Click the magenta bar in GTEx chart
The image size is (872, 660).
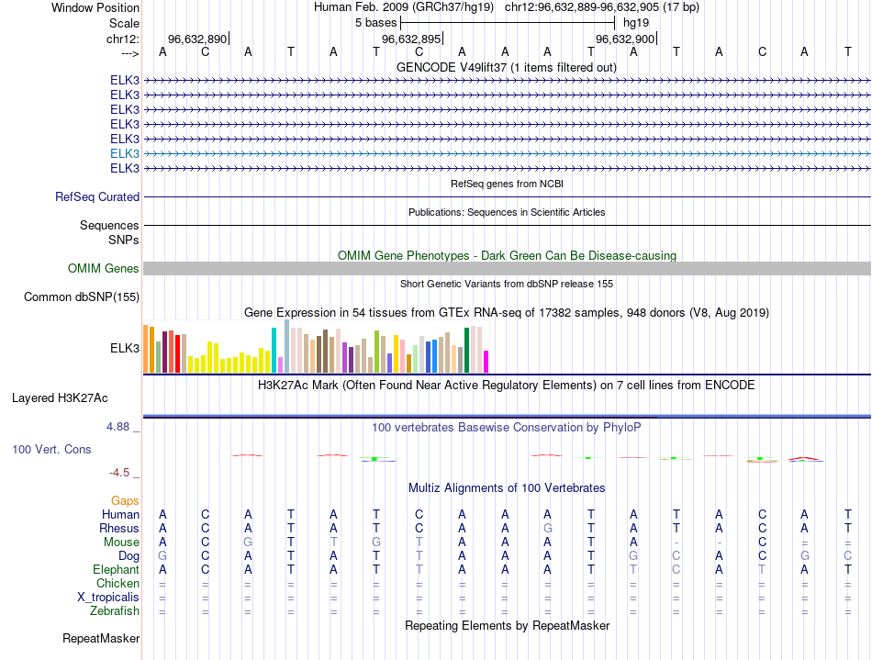coord(486,362)
